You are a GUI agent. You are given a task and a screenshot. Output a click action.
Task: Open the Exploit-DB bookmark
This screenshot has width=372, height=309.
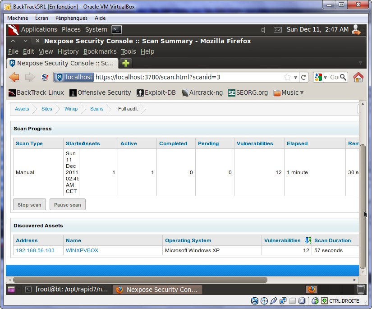[x=156, y=92]
